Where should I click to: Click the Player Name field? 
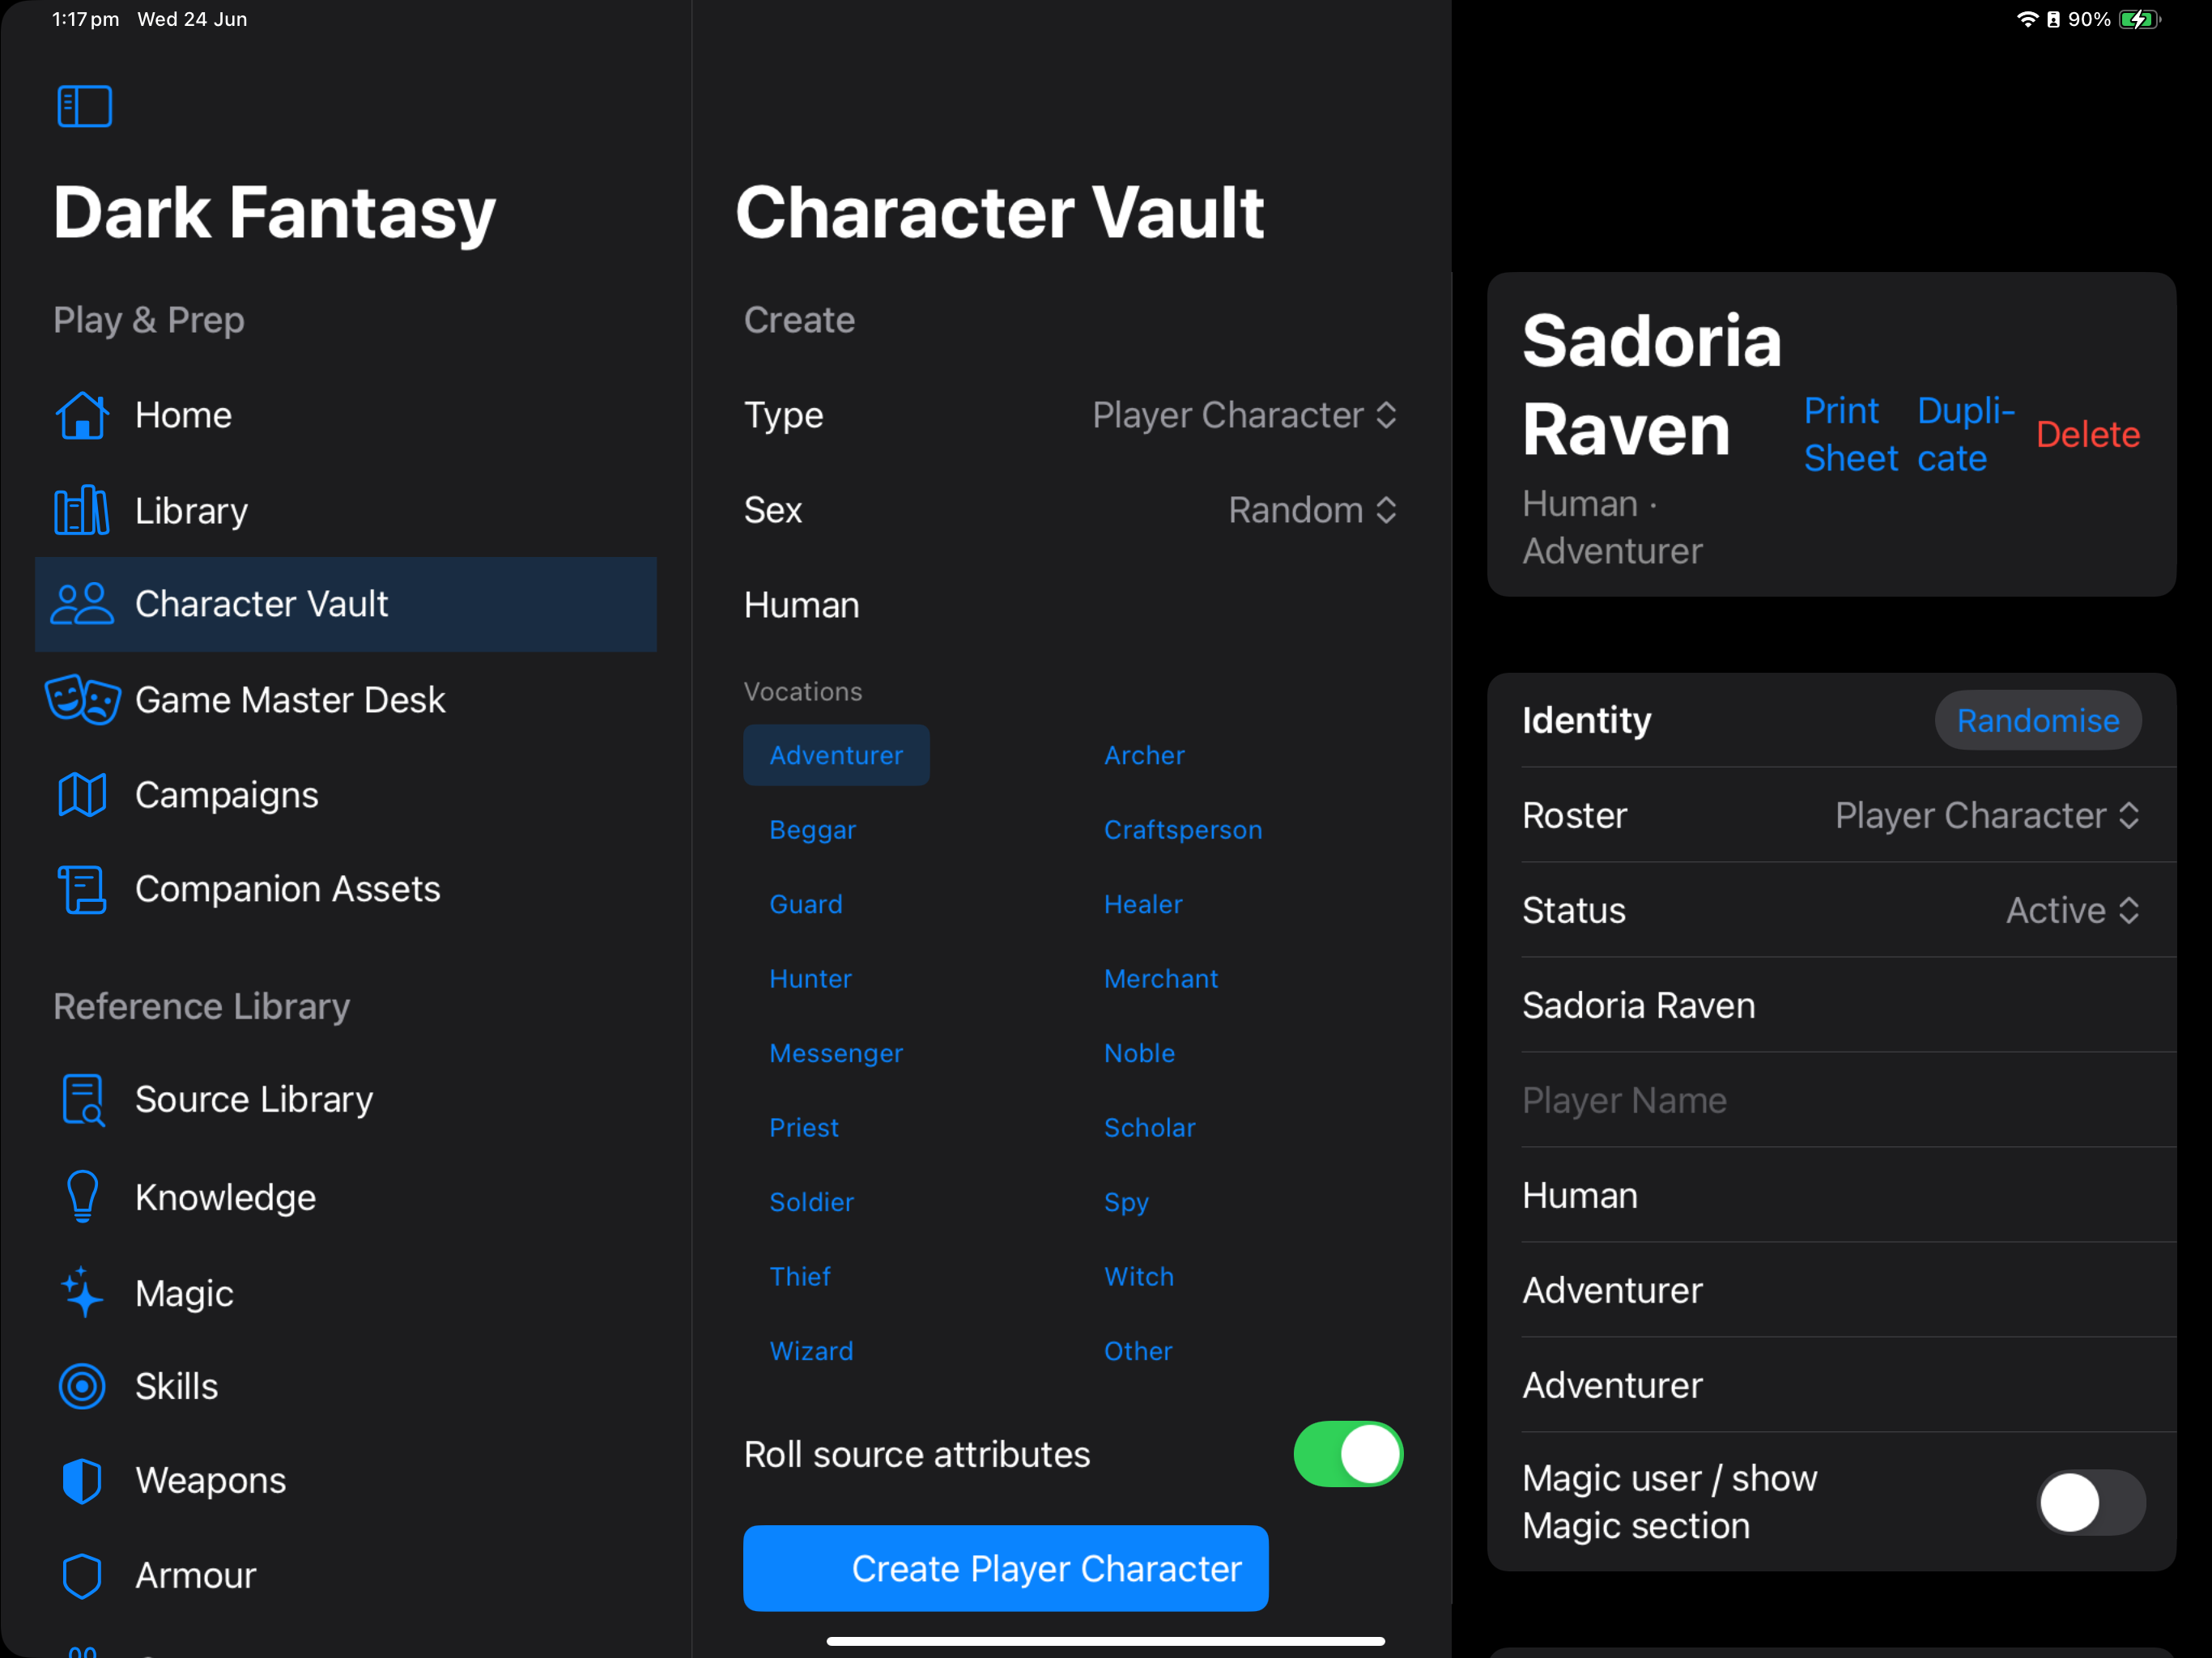click(x=1831, y=1100)
